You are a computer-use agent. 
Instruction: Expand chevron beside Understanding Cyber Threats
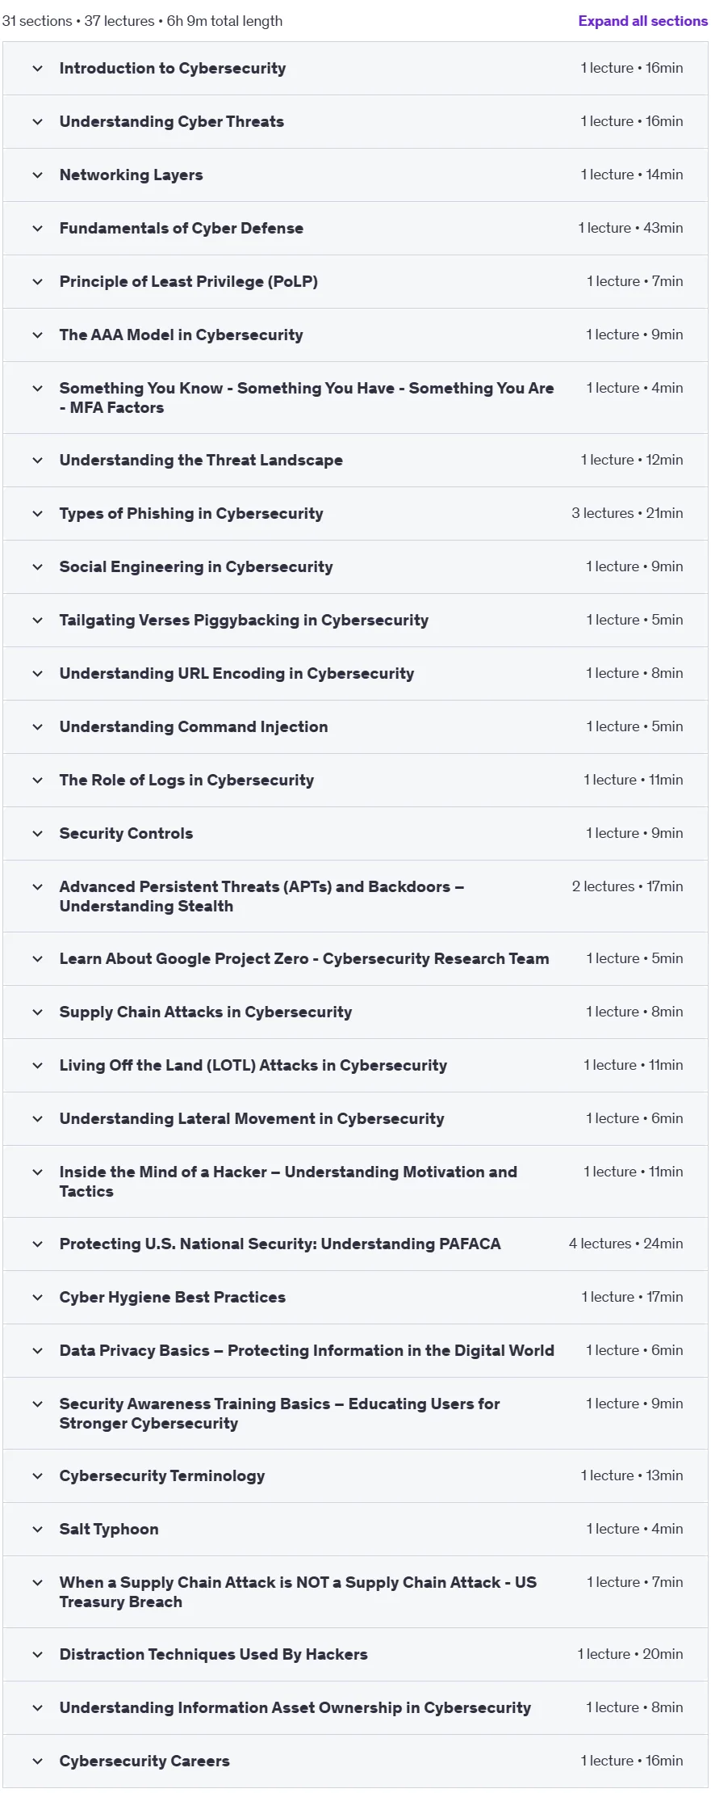[x=37, y=122]
